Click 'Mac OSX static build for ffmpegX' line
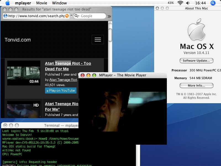221x166 pixels. [29, 146]
